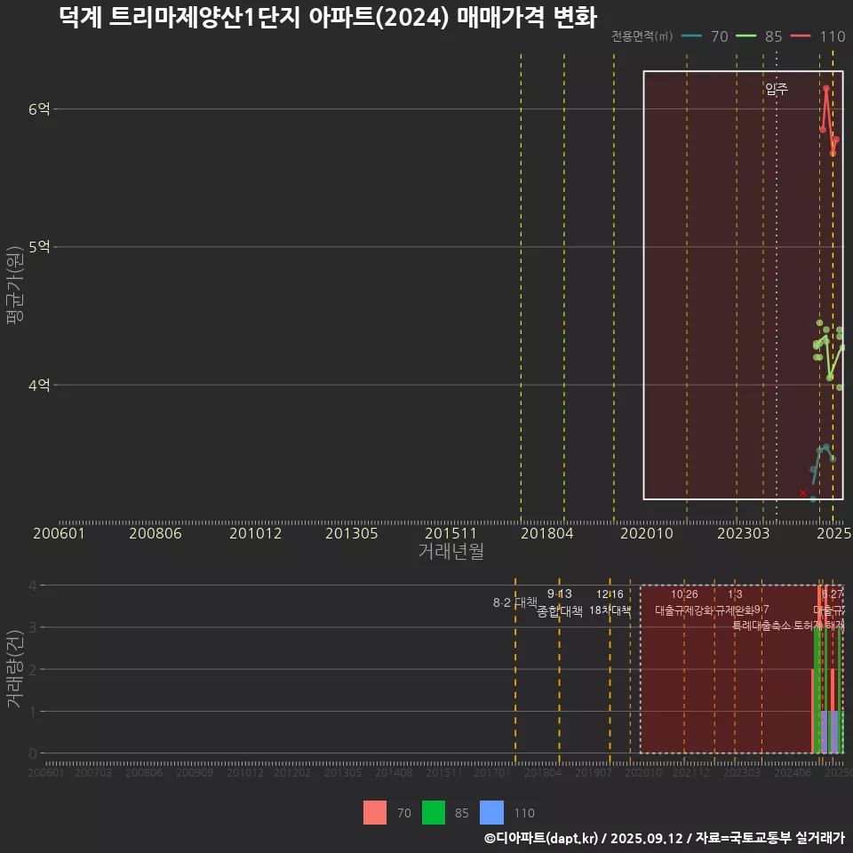Click the teal 70 line legend swatch
Viewport: 853px width, 853px height.
(x=691, y=36)
